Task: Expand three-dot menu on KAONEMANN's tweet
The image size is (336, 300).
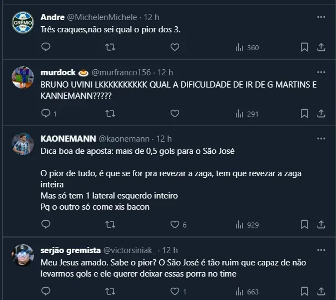Action: (321, 138)
